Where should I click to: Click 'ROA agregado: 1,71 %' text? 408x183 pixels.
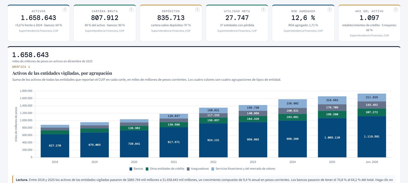pos(303,25)
